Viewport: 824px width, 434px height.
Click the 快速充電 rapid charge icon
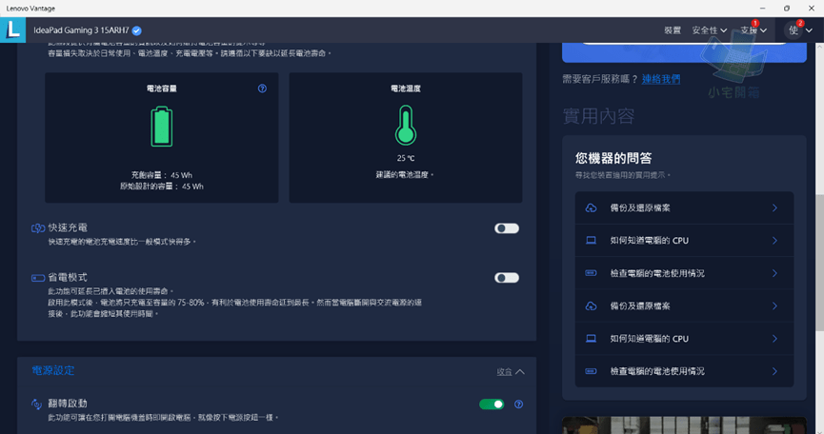click(38, 227)
